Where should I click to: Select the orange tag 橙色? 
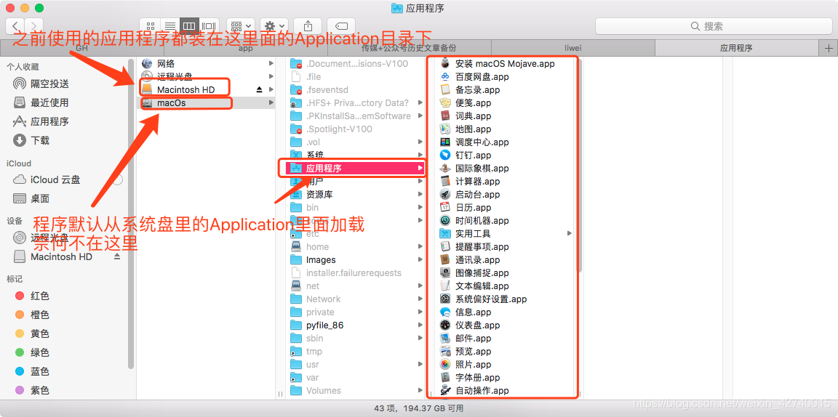(32, 315)
